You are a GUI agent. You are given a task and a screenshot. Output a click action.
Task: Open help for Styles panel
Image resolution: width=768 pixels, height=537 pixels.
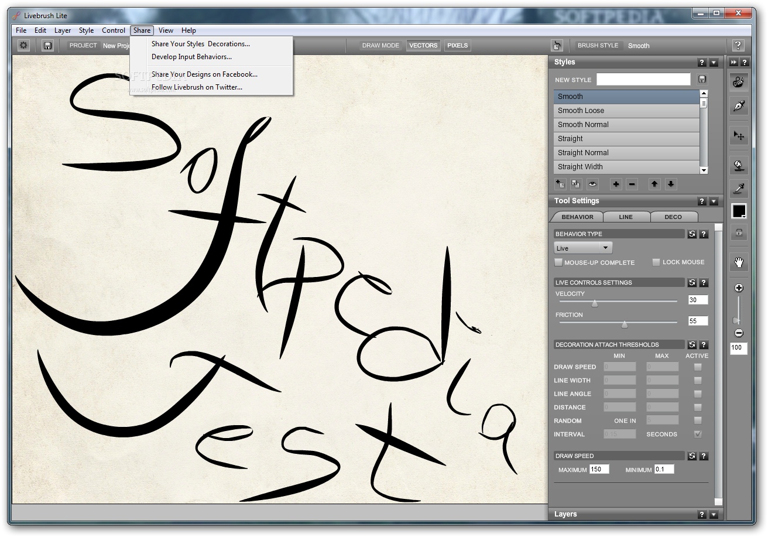tap(702, 62)
